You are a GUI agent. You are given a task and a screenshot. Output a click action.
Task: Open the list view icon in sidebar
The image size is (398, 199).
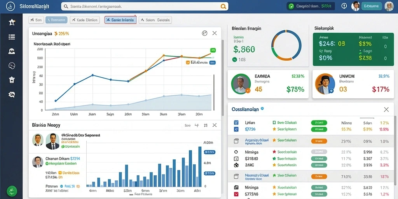[12, 37]
